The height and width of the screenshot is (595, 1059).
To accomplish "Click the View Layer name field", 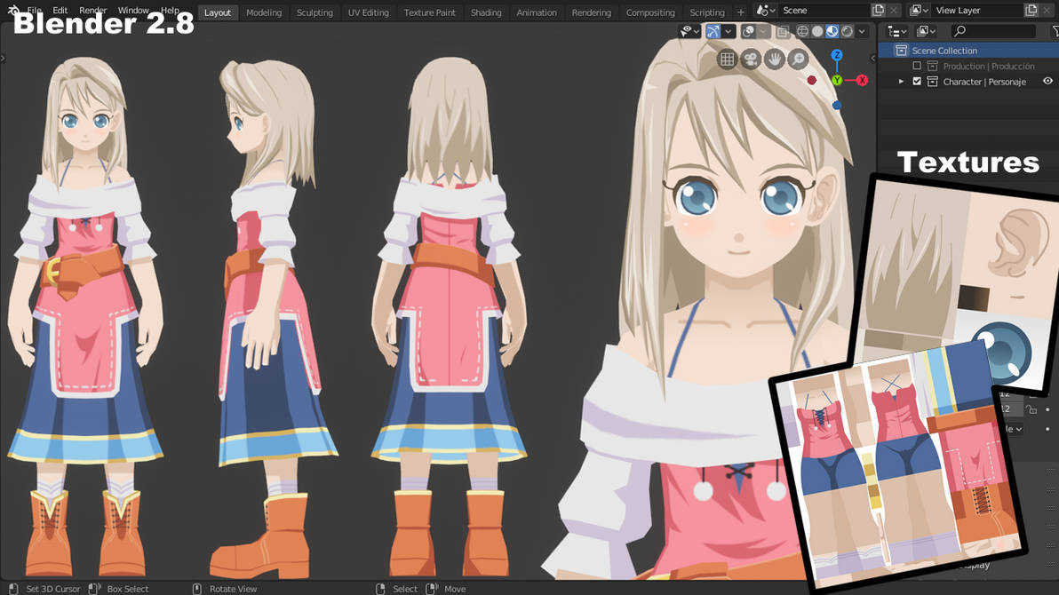I will (977, 10).
